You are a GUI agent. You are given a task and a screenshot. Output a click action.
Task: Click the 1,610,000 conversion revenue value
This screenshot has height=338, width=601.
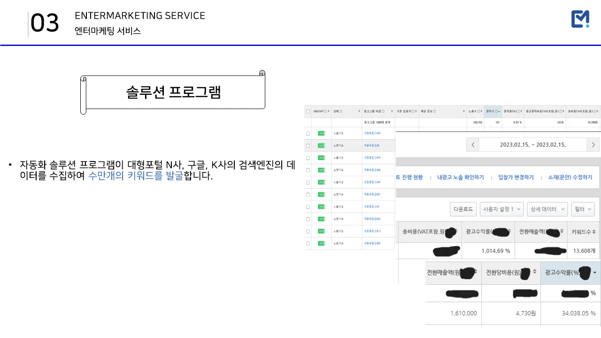(x=463, y=313)
